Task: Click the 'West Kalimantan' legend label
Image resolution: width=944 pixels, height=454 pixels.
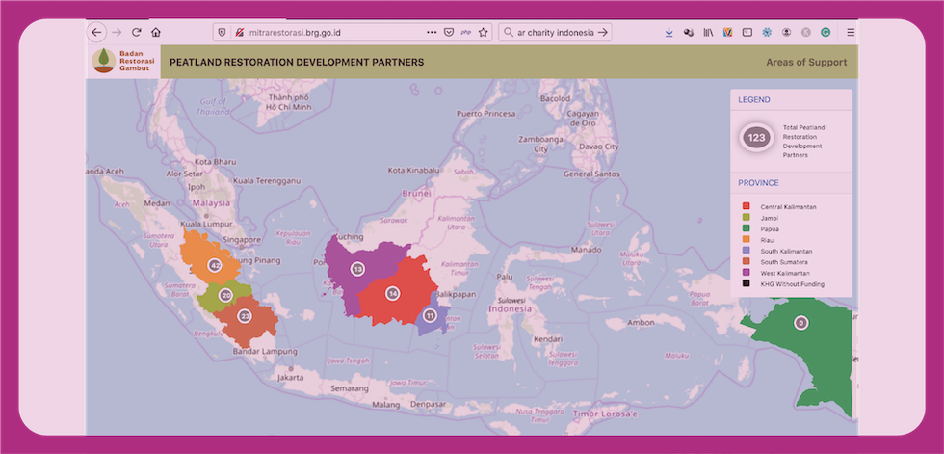Action: point(785,273)
